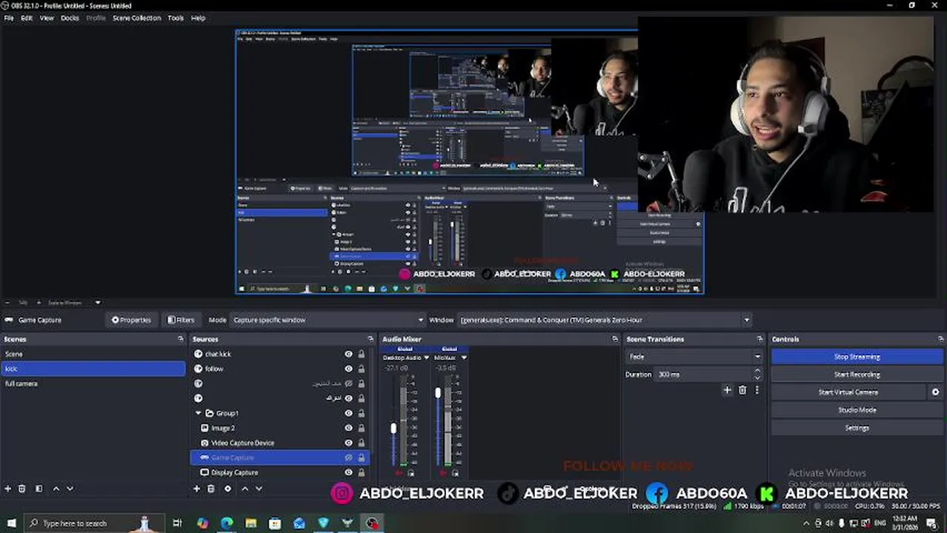
Task: Add a transition in Scene Transitions
Action: [727, 390]
